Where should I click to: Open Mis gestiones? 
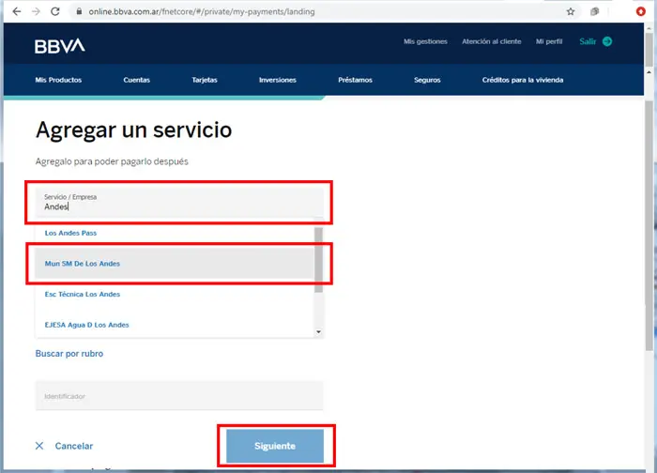(x=425, y=41)
